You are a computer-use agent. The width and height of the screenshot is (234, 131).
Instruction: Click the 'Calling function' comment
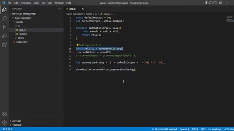[x=90, y=45]
